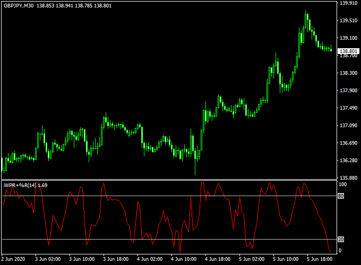The image size is (361, 265).
Task: Select the GBPJPY,M30 chart title text
Action: pos(19,6)
